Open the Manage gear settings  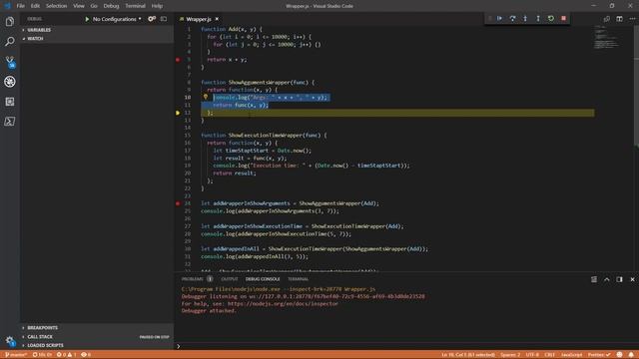(10, 341)
